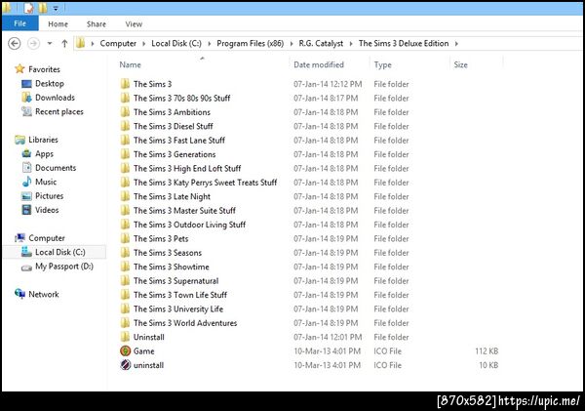Open the recent locations dropdown arrow
585x411 pixels.
tap(50, 44)
